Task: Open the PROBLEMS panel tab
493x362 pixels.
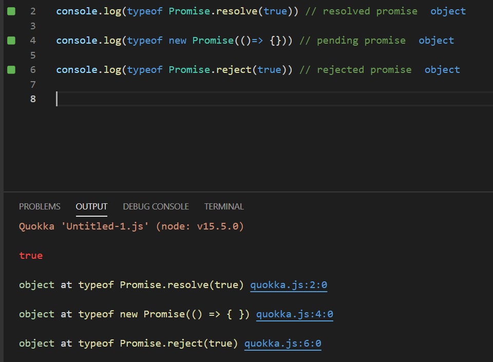Action: pyautogui.click(x=40, y=206)
